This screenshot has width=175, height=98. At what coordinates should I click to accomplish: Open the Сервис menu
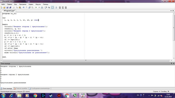click(31, 4)
